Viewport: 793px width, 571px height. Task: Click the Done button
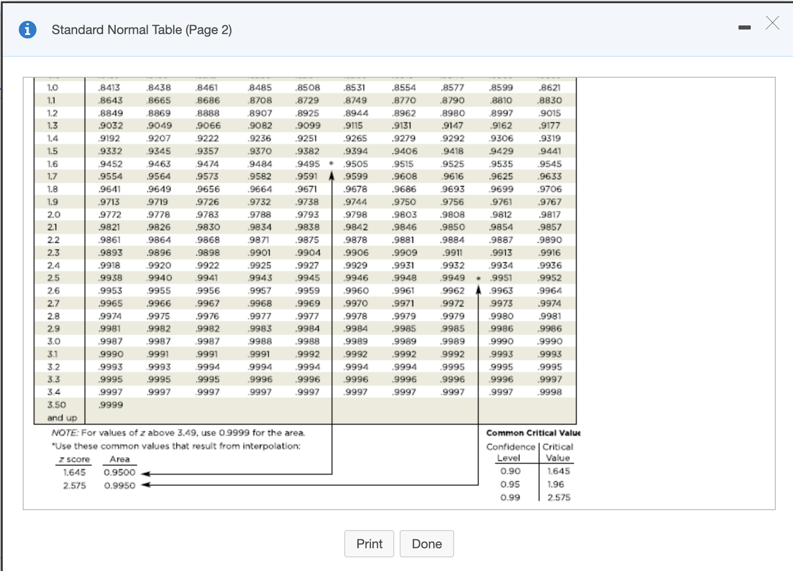click(426, 543)
